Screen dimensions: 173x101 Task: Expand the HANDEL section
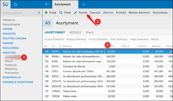coord(8,29)
